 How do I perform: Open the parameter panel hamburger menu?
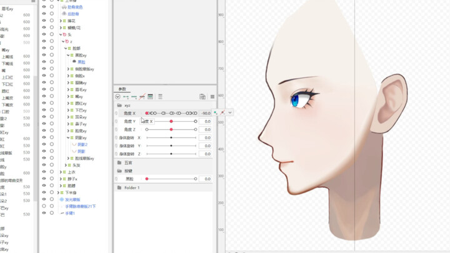tap(212, 97)
